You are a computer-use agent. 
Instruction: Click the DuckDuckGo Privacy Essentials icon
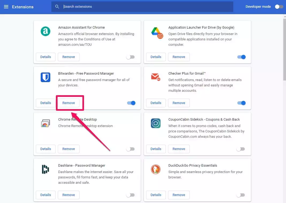156,169
